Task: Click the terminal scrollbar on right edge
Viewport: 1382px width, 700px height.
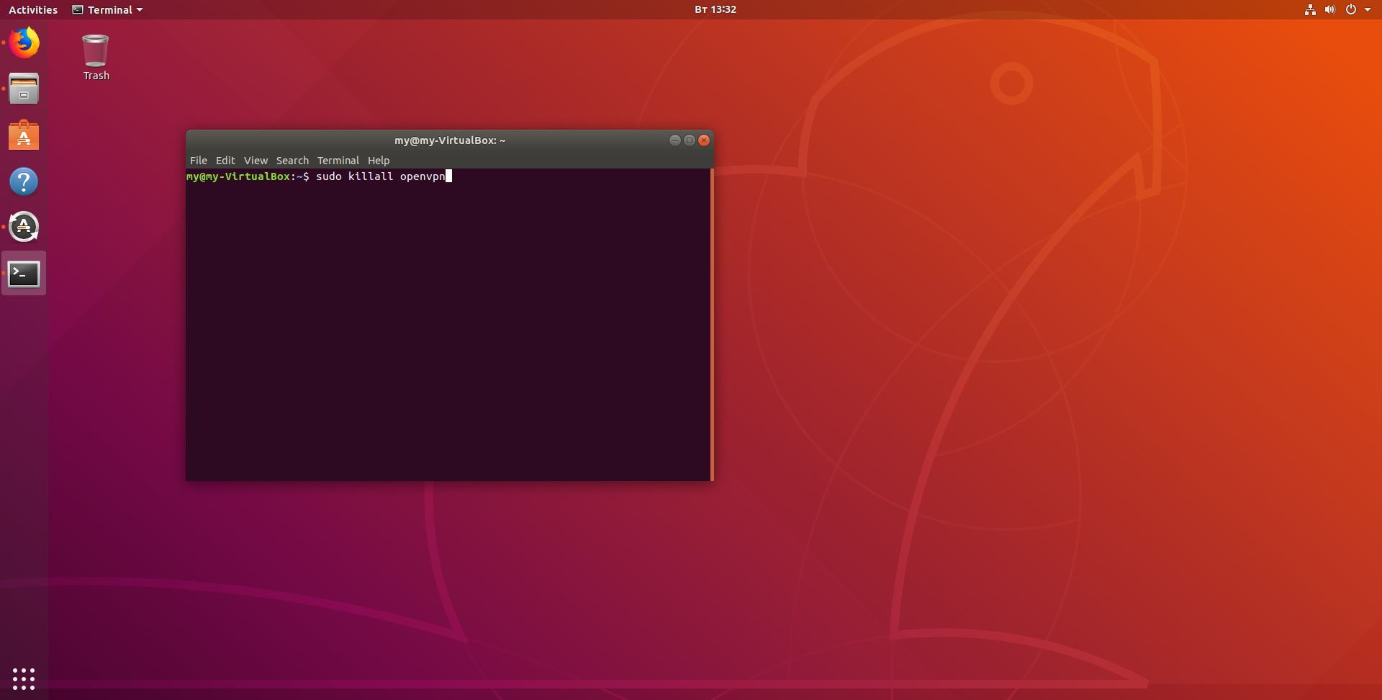Action: click(712, 324)
